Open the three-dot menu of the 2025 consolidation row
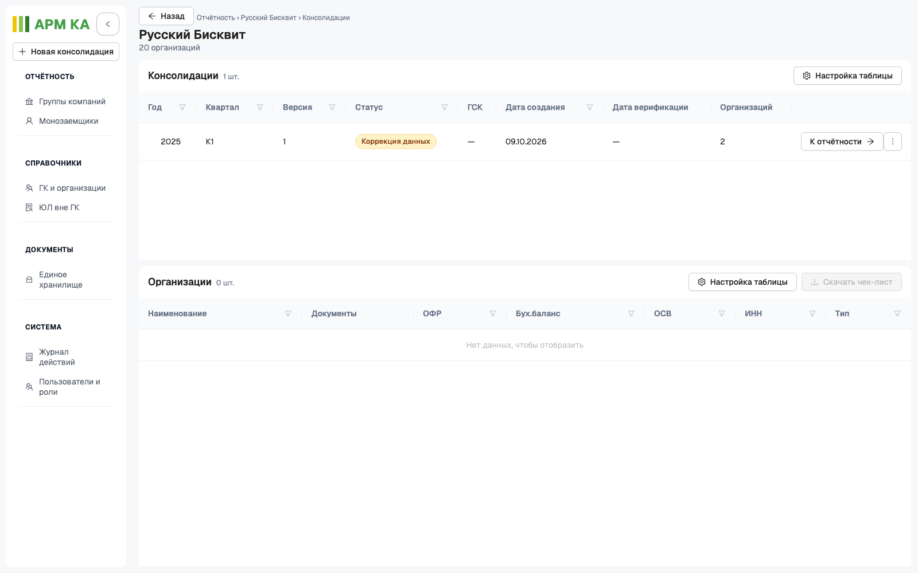Image resolution: width=918 pixels, height=573 pixels. click(x=893, y=142)
